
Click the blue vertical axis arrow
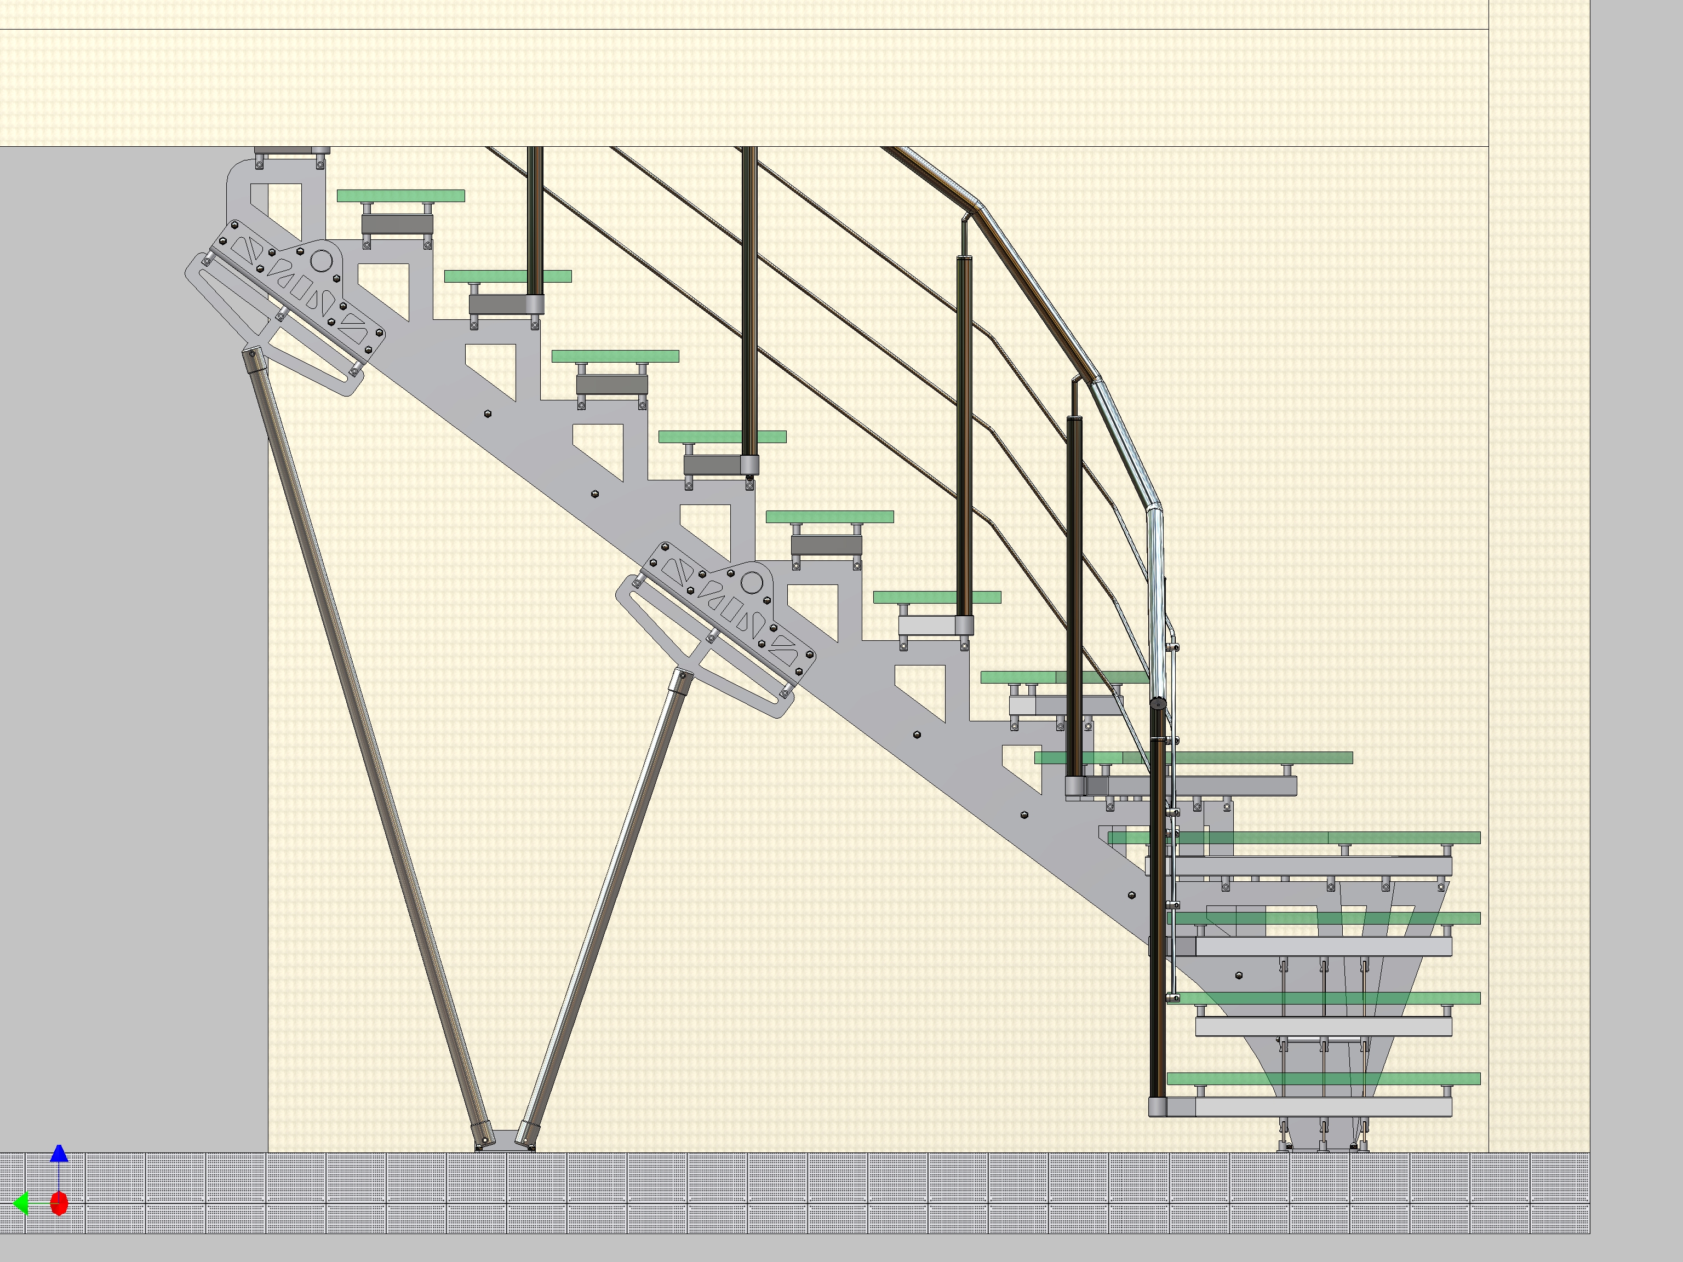59,1154
